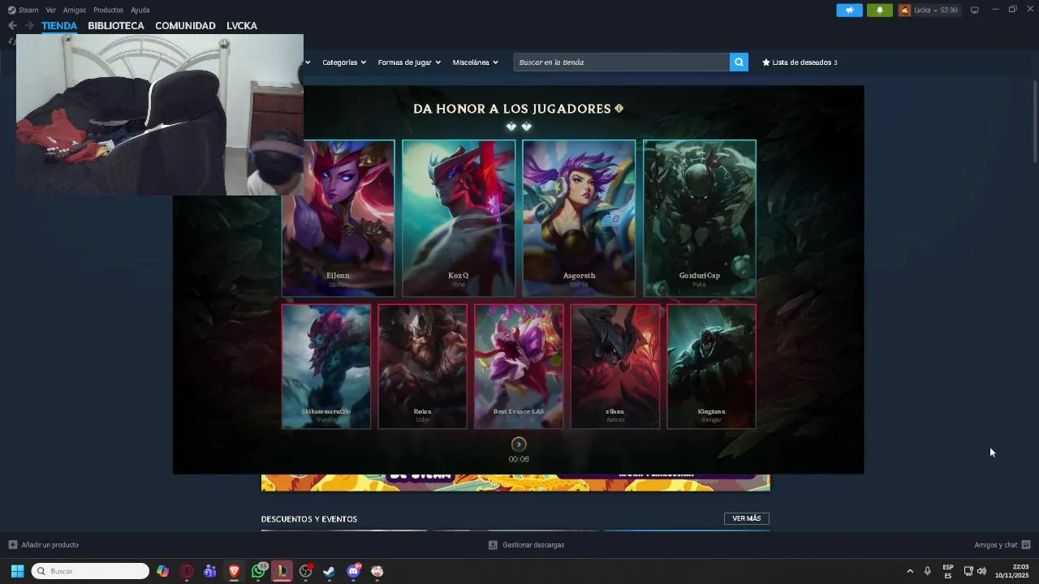The width and height of the screenshot is (1039, 584).
Task: Open Steam from the taskbar
Action: coord(330,571)
